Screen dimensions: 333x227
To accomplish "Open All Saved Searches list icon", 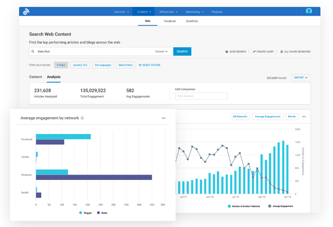I will (282, 52).
